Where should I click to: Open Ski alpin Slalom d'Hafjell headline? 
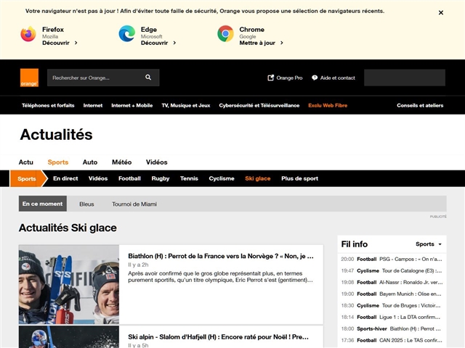218,336
